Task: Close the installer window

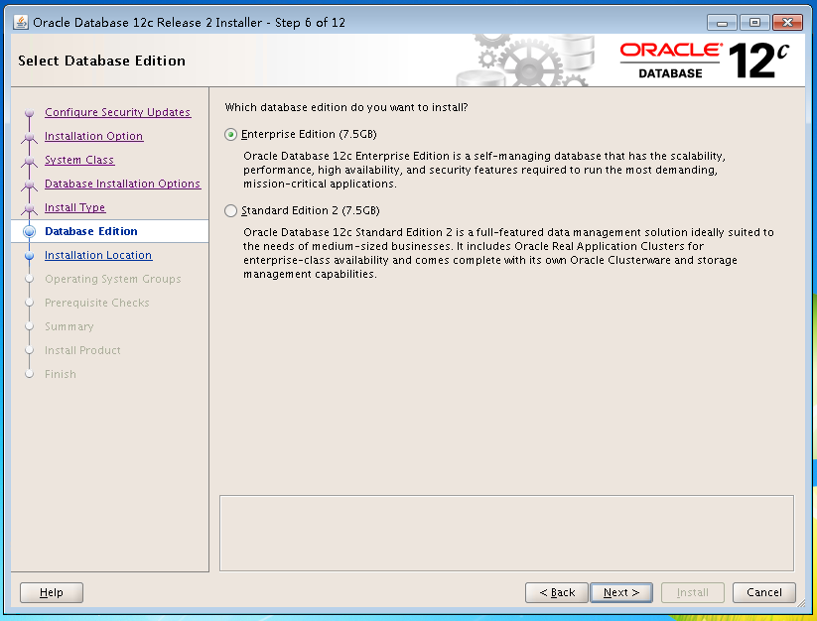Action: (787, 23)
